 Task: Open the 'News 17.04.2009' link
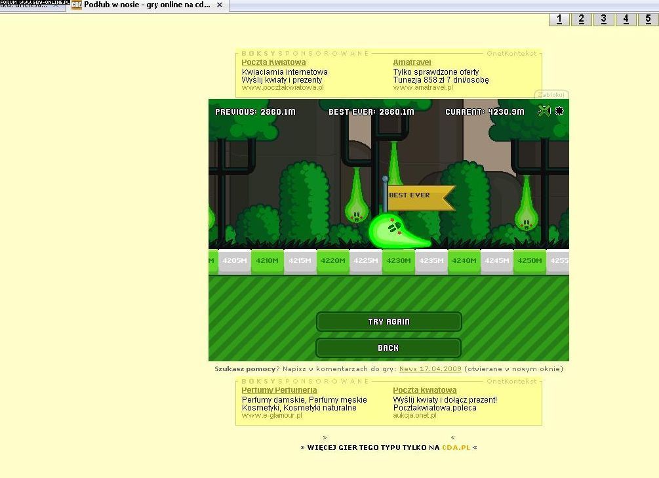[x=430, y=368]
